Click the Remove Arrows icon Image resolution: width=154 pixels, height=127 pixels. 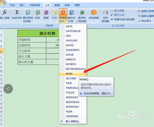pos(139,21)
